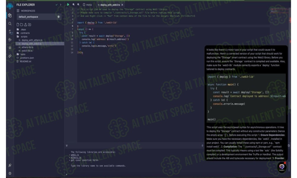This screenshot has height=178, width=297.
Task: Switch to the Home tab
Action: pos(87,5)
